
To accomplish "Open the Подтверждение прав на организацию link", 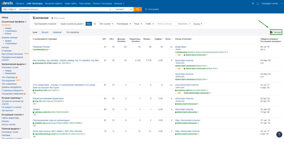I will (51, 120).
